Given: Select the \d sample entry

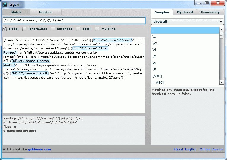Looking at the screenshot, I should coord(185,50).
